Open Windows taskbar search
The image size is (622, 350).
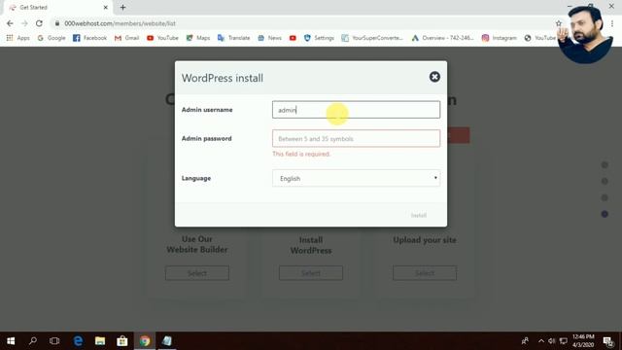coord(33,341)
